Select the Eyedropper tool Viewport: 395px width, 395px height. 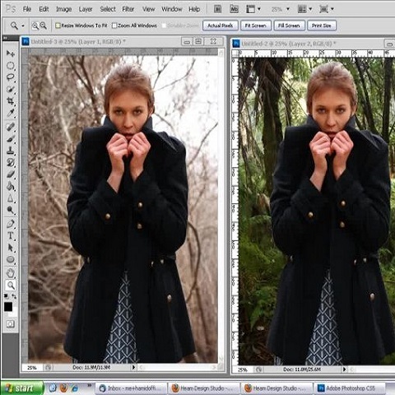coord(11,113)
